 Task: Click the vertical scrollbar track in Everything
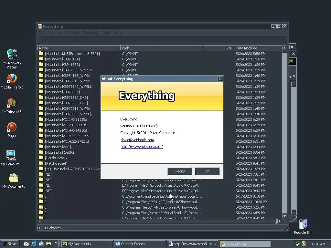tap(284, 133)
